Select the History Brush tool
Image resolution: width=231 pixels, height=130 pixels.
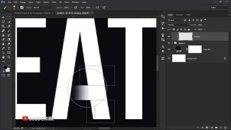point(9,35)
